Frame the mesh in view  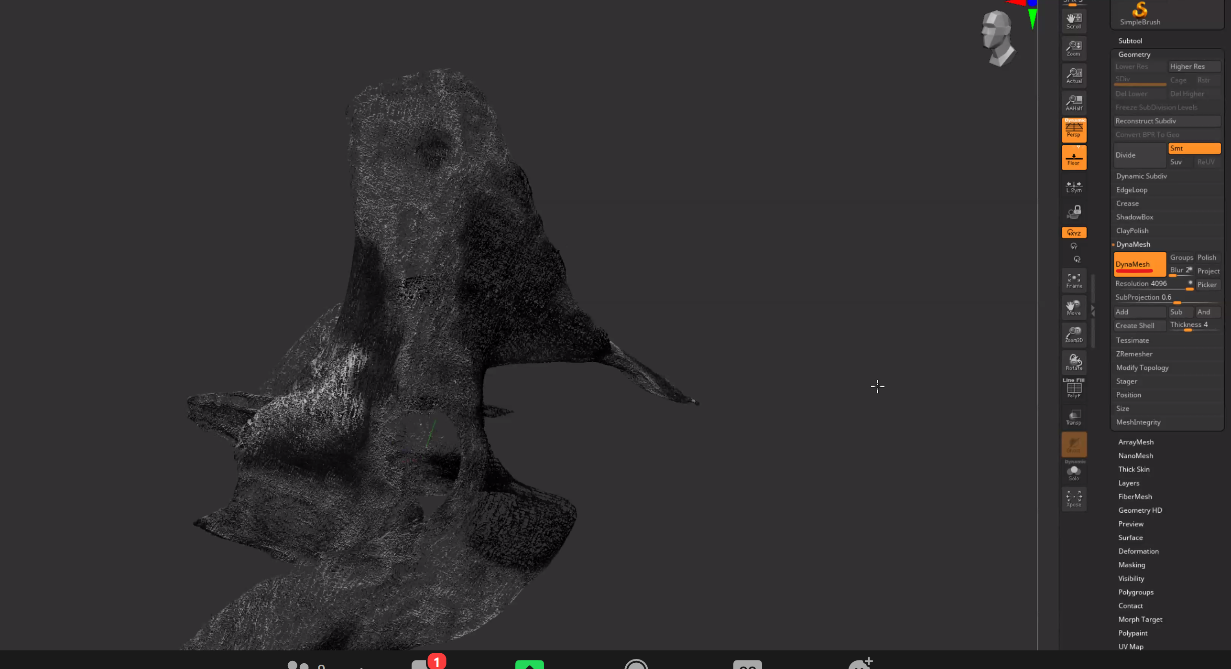1074,281
